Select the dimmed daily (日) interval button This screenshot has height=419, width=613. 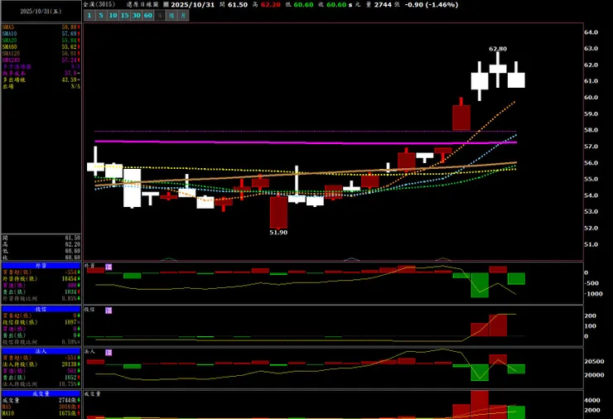[x=160, y=16]
